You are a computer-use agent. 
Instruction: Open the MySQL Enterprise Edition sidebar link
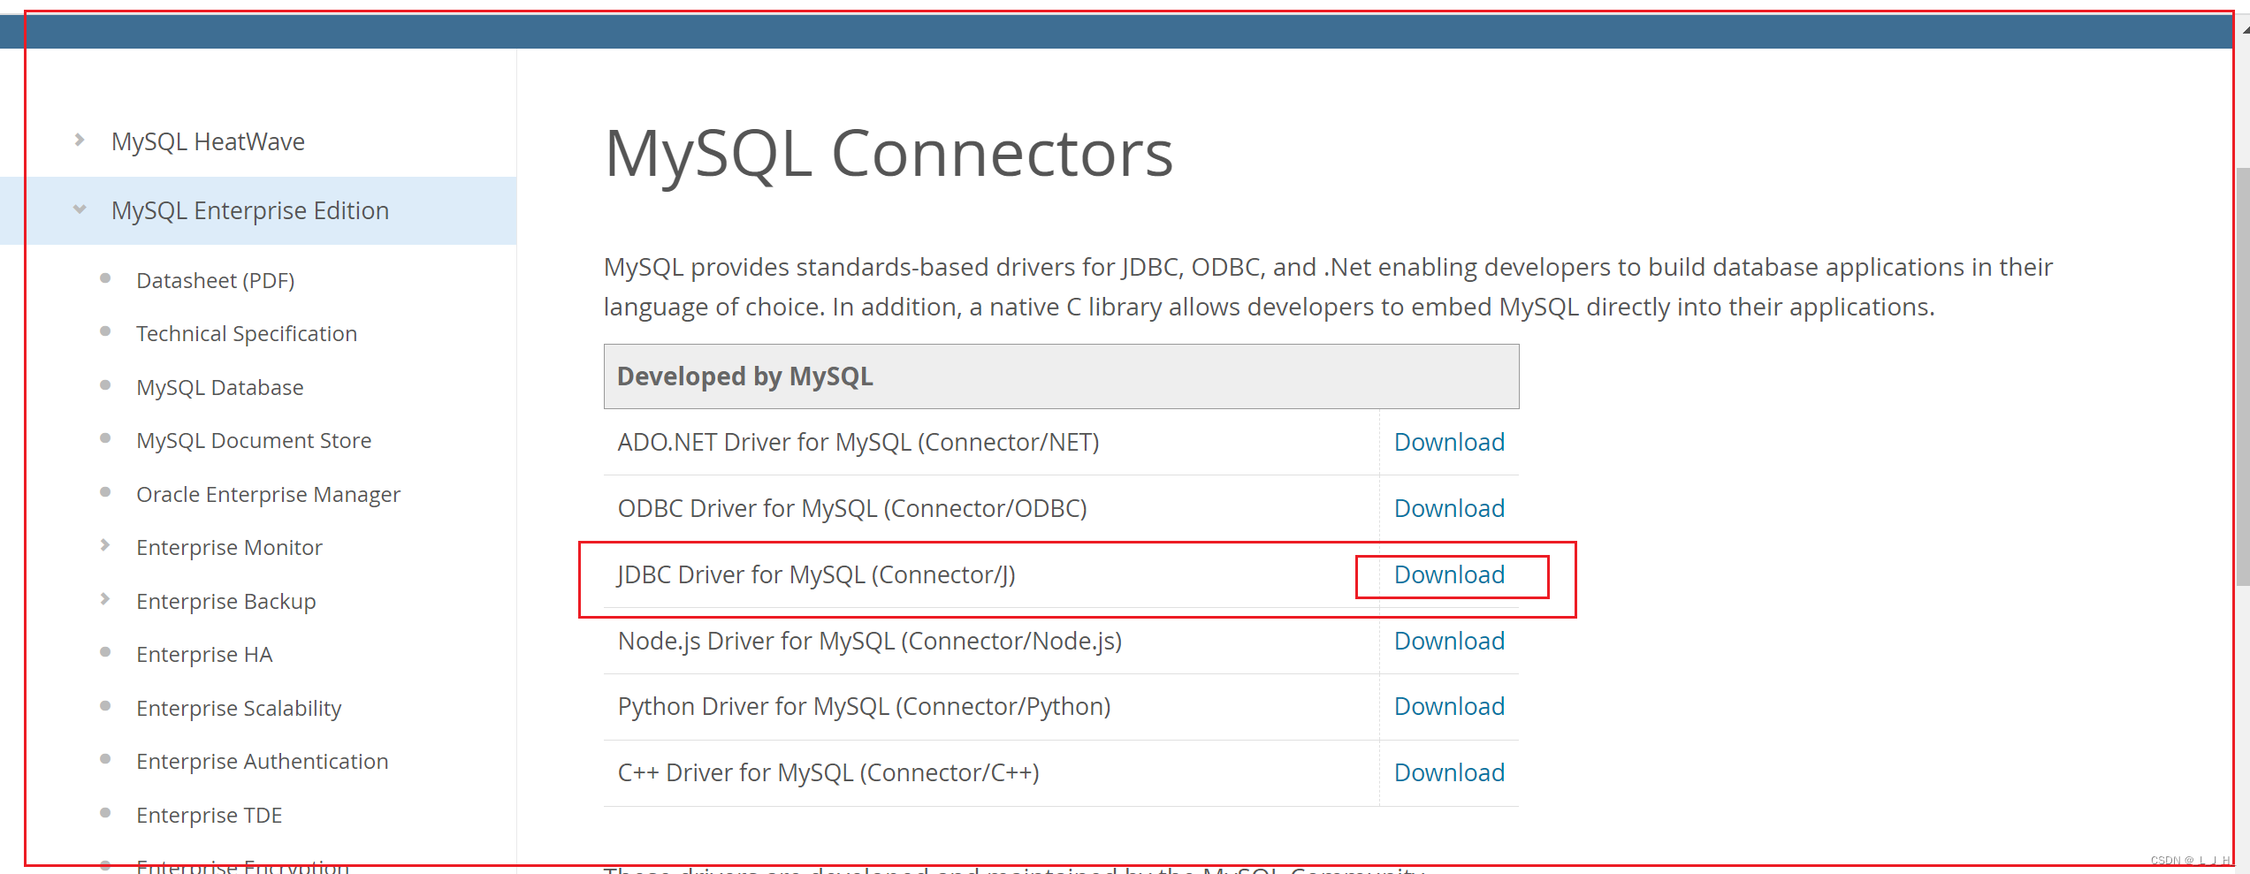[250, 210]
